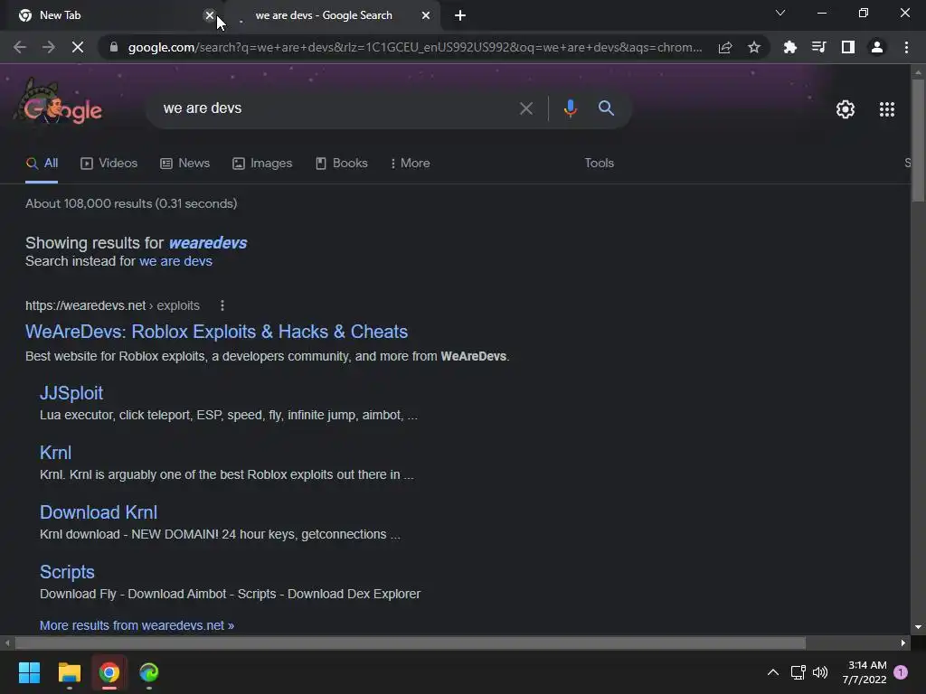Viewport: 926px width, 694px height.
Task: Share this page via the share icon
Action: click(x=725, y=47)
